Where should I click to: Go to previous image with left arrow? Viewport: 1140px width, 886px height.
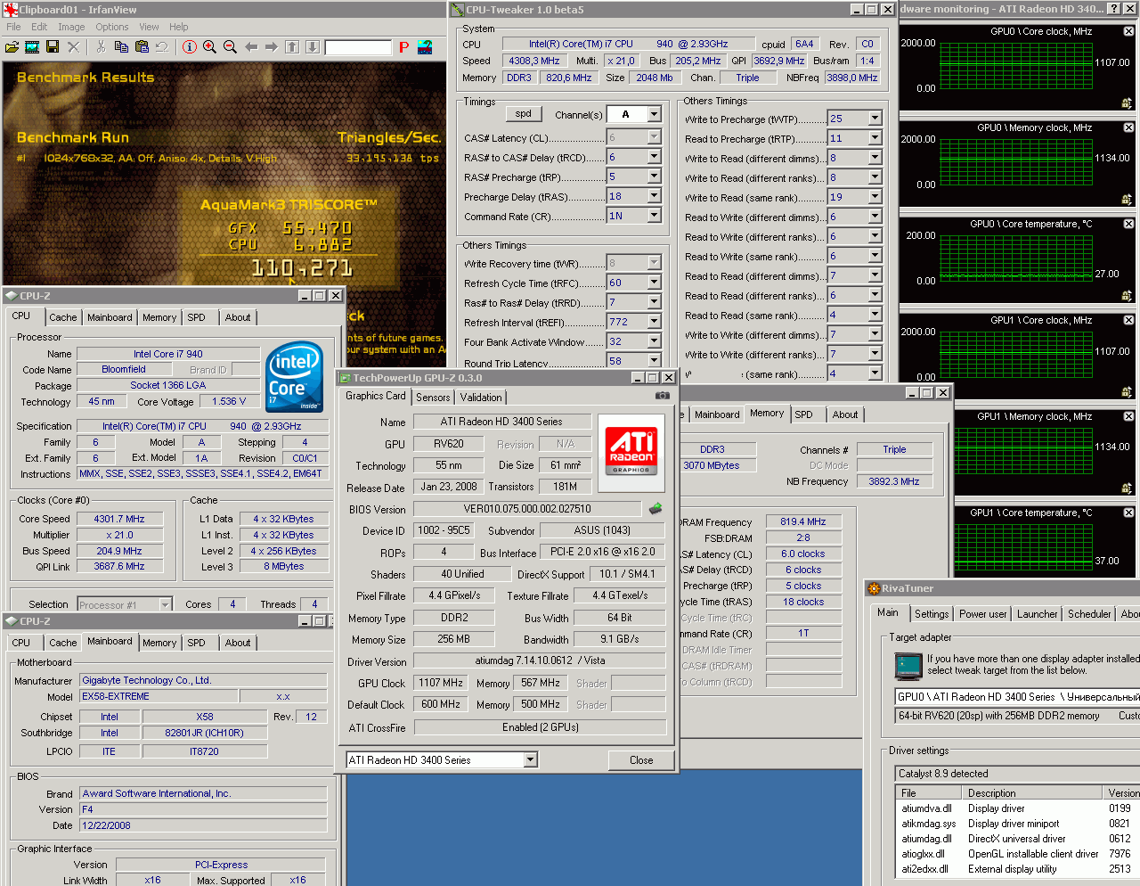(251, 46)
